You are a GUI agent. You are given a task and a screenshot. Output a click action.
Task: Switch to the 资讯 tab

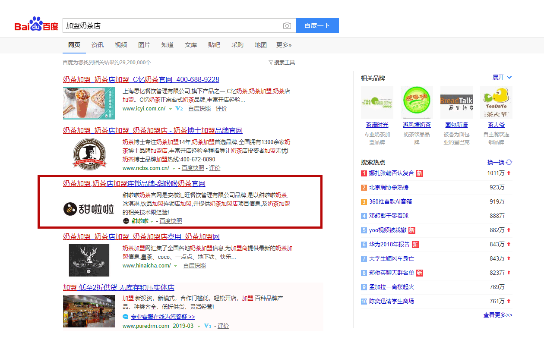tap(98, 45)
